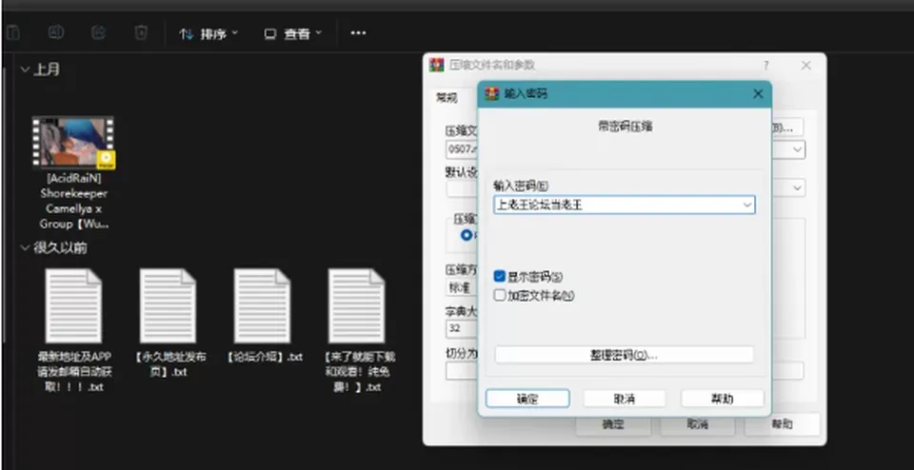The height and width of the screenshot is (470, 914).
Task: Expand the archive name dropdown in background dialog
Action: pyautogui.click(x=797, y=149)
